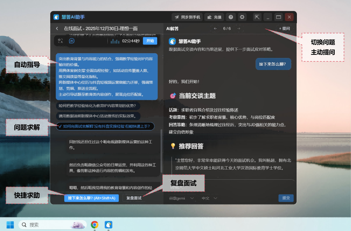Open settings via the gear icon

coord(242,17)
